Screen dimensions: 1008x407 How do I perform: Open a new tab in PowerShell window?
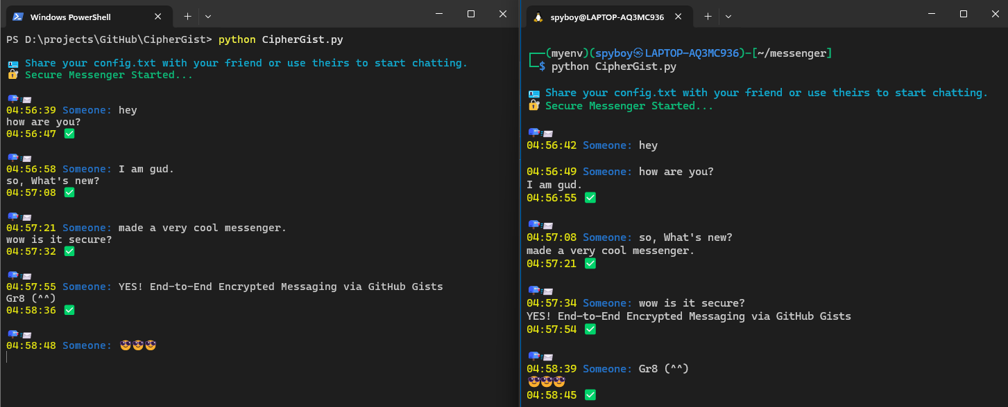pos(187,16)
